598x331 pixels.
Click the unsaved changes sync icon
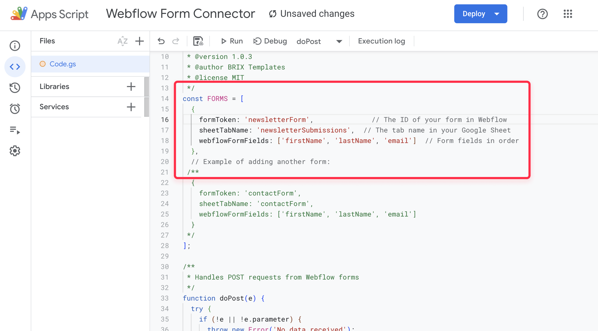coord(273,14)
